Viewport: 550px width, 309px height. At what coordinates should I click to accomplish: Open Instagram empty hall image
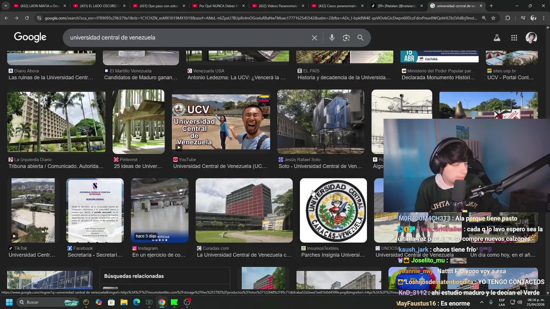tap(159, 210)
